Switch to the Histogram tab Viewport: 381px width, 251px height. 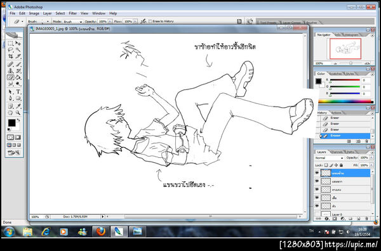[x=351, y=35]
